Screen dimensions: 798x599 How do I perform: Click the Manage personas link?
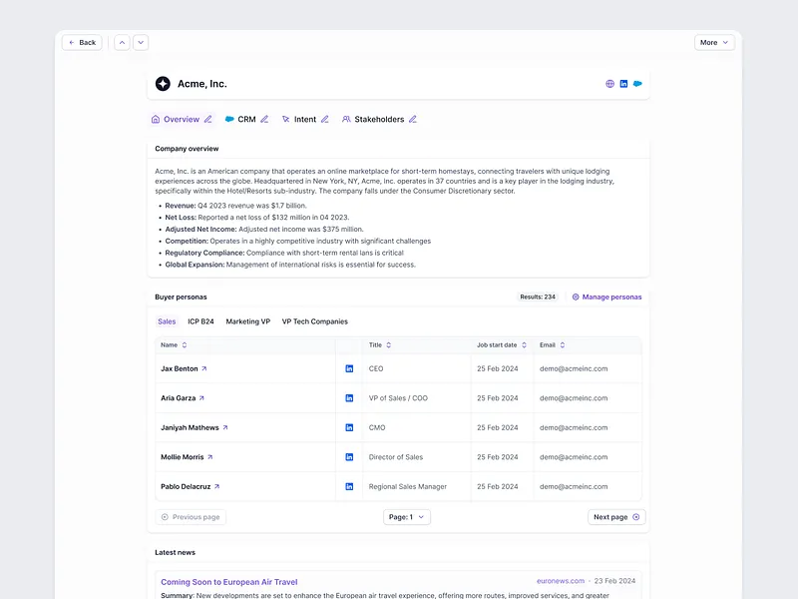pyautogui.click(x=606, y=297)
